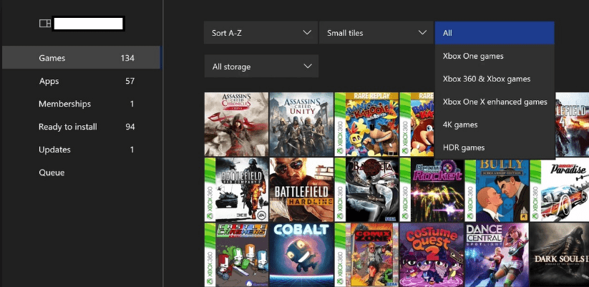Show the Queue section
589x287 pixels.
81,172
